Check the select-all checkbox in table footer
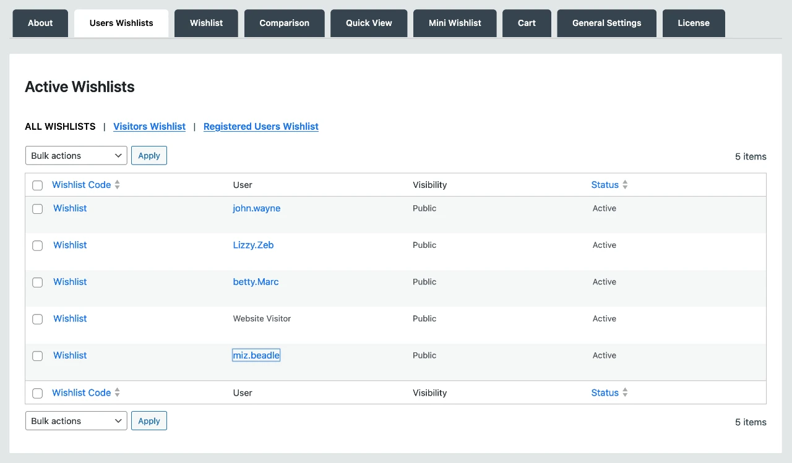Image resolution: width=792 pixels, height=463 pixels. click(38, 393)
